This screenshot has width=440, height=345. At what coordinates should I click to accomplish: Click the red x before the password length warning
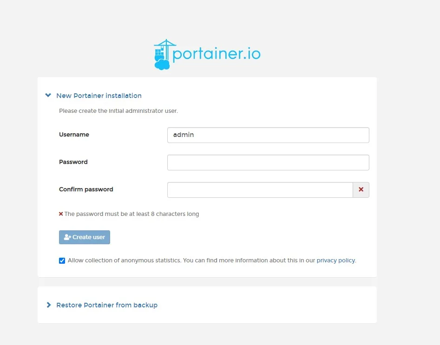point(61,214)
